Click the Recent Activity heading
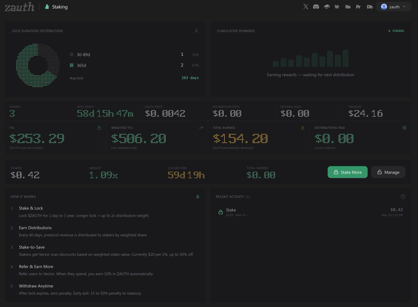This screenshot has width=418, height=307. (x=230, y=197)
